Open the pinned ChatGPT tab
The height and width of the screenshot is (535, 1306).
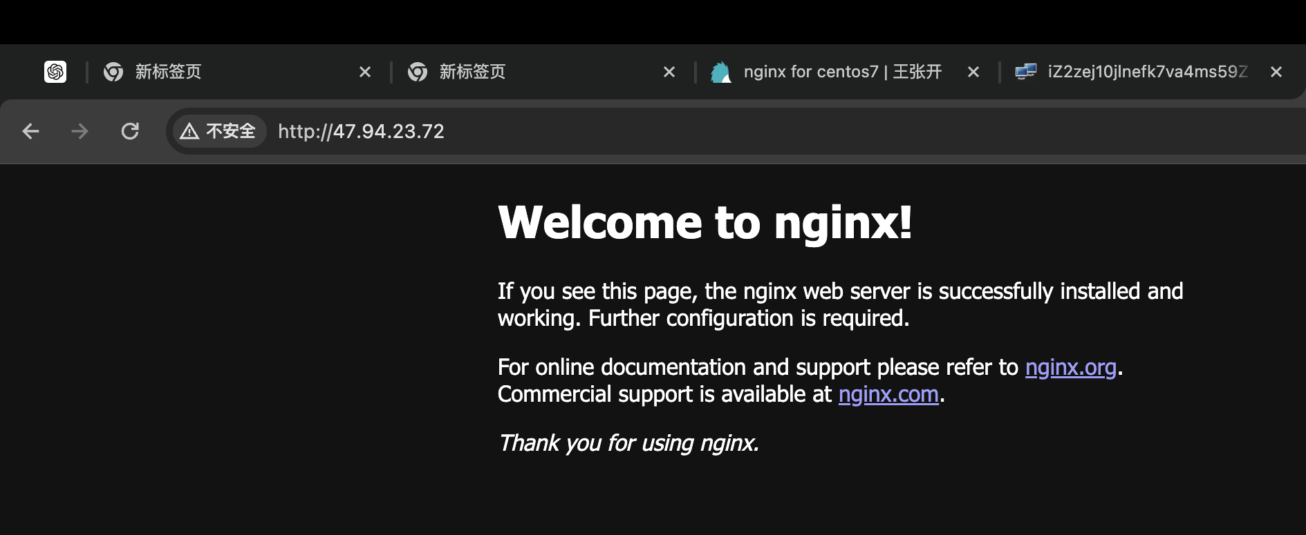coord(55,72)
